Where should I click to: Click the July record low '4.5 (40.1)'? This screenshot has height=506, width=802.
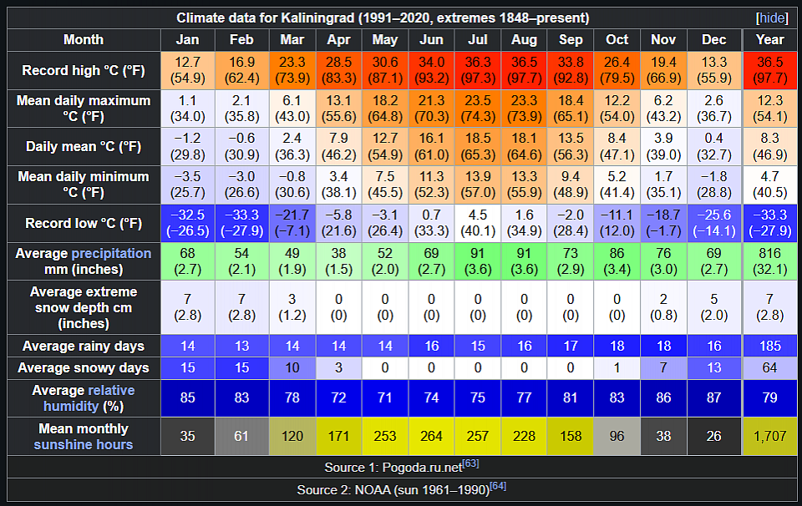(478, 223)
